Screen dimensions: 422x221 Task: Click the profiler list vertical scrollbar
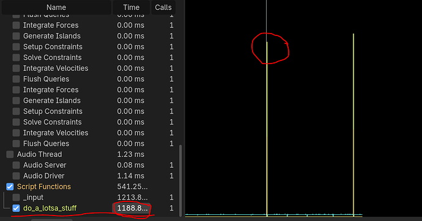180,181
